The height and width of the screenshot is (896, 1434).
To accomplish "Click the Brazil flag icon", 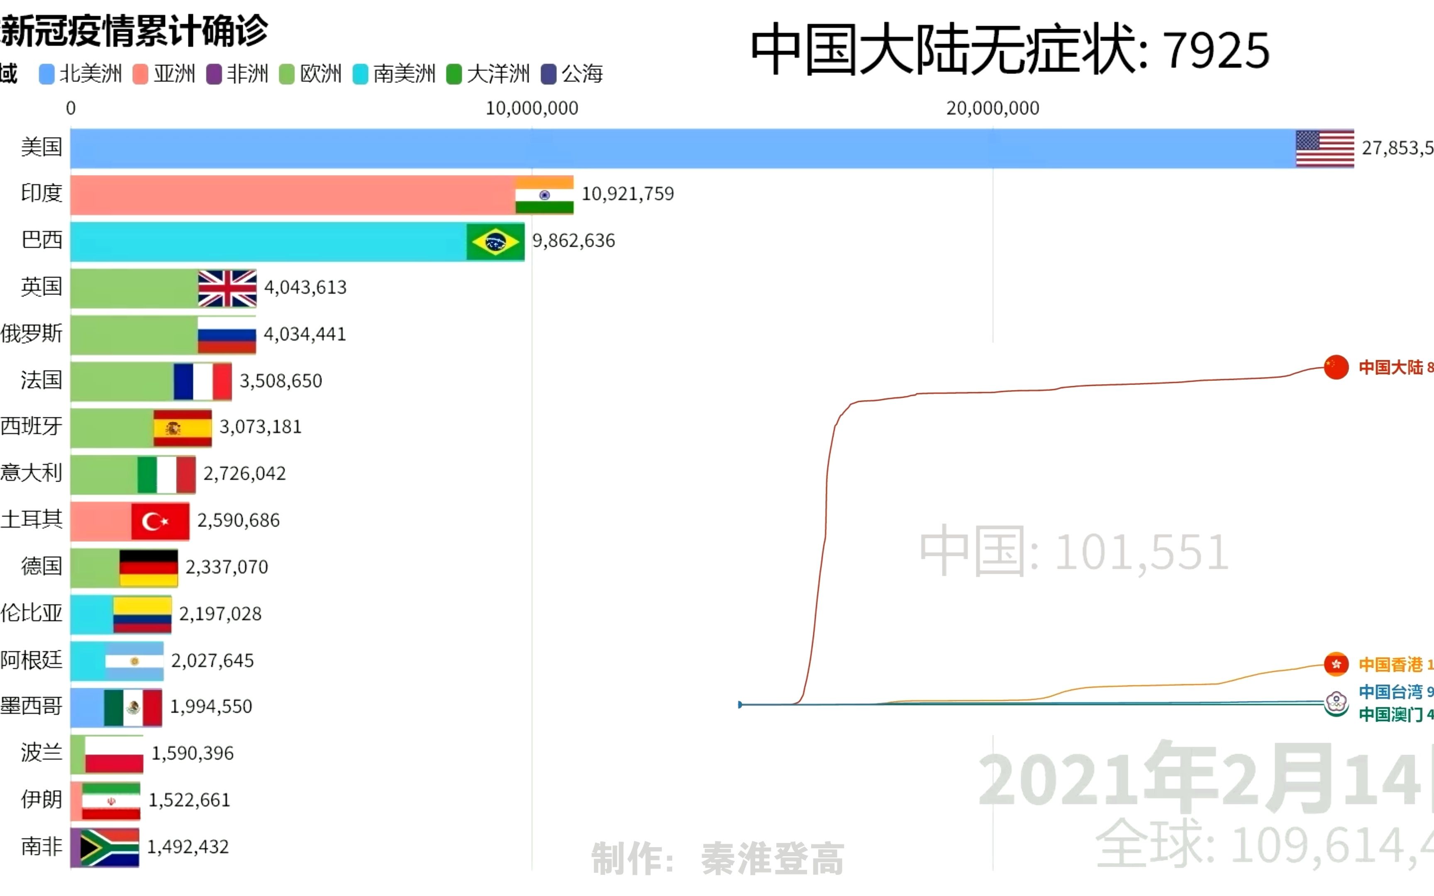I will pos(495,242).
